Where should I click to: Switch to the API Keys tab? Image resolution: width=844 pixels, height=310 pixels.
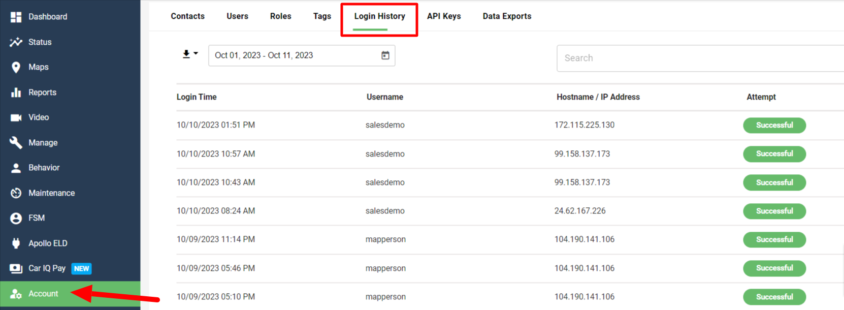point(444,16)
